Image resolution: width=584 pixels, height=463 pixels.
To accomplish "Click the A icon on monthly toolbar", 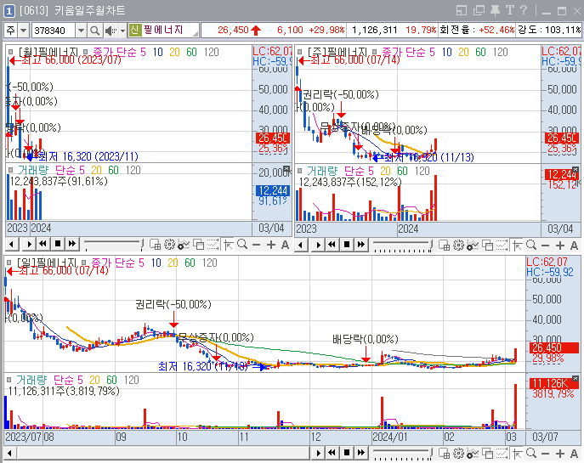I will click(285, 245).
